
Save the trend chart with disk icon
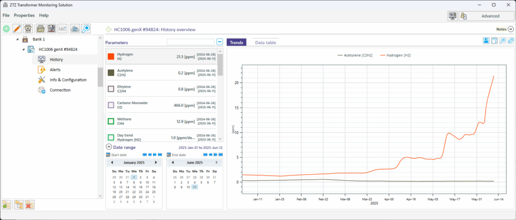click(x=486, y=41)
